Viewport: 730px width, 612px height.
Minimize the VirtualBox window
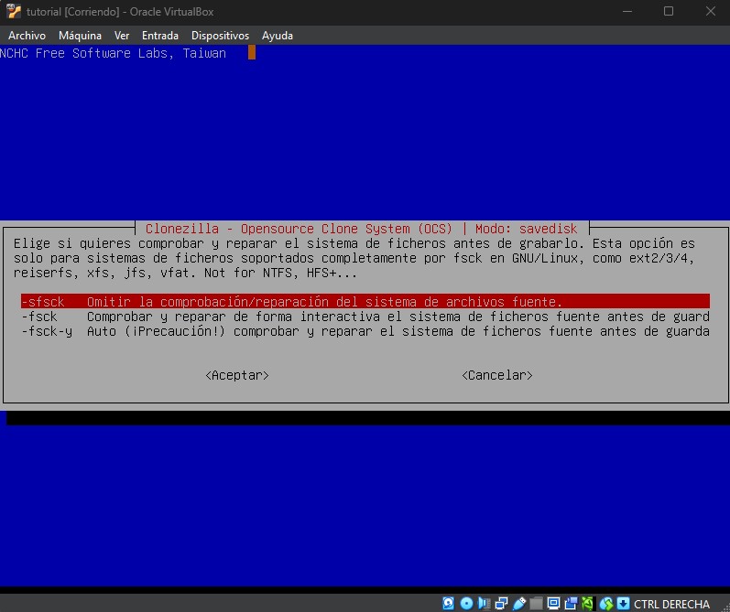(627, 11)
